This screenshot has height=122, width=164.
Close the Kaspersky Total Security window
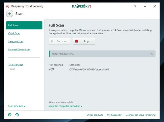point(155,6)
